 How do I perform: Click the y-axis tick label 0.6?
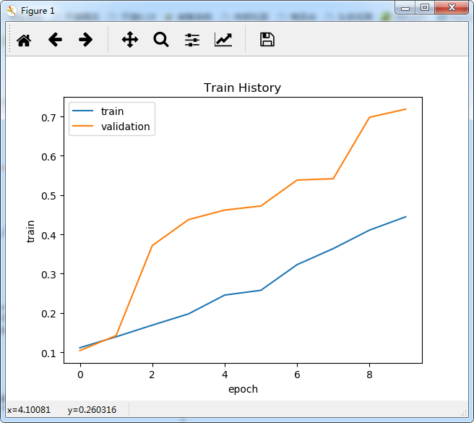[48, 157]
